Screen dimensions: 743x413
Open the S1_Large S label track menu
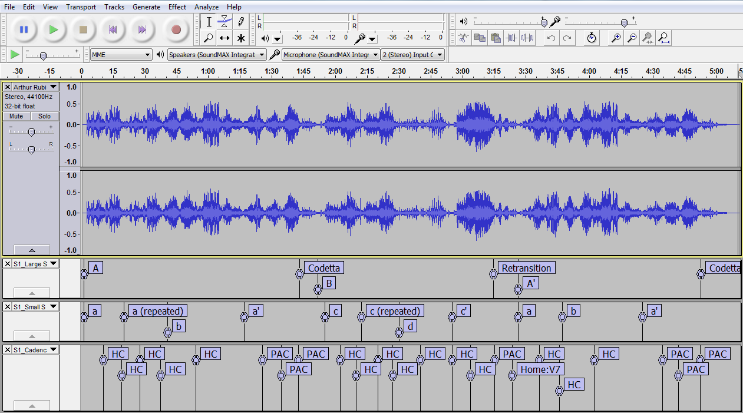coord(35,264)
